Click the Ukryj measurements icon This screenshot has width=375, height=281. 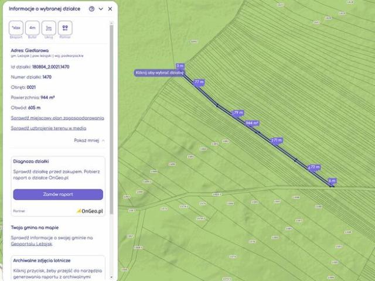coord(49,28)
